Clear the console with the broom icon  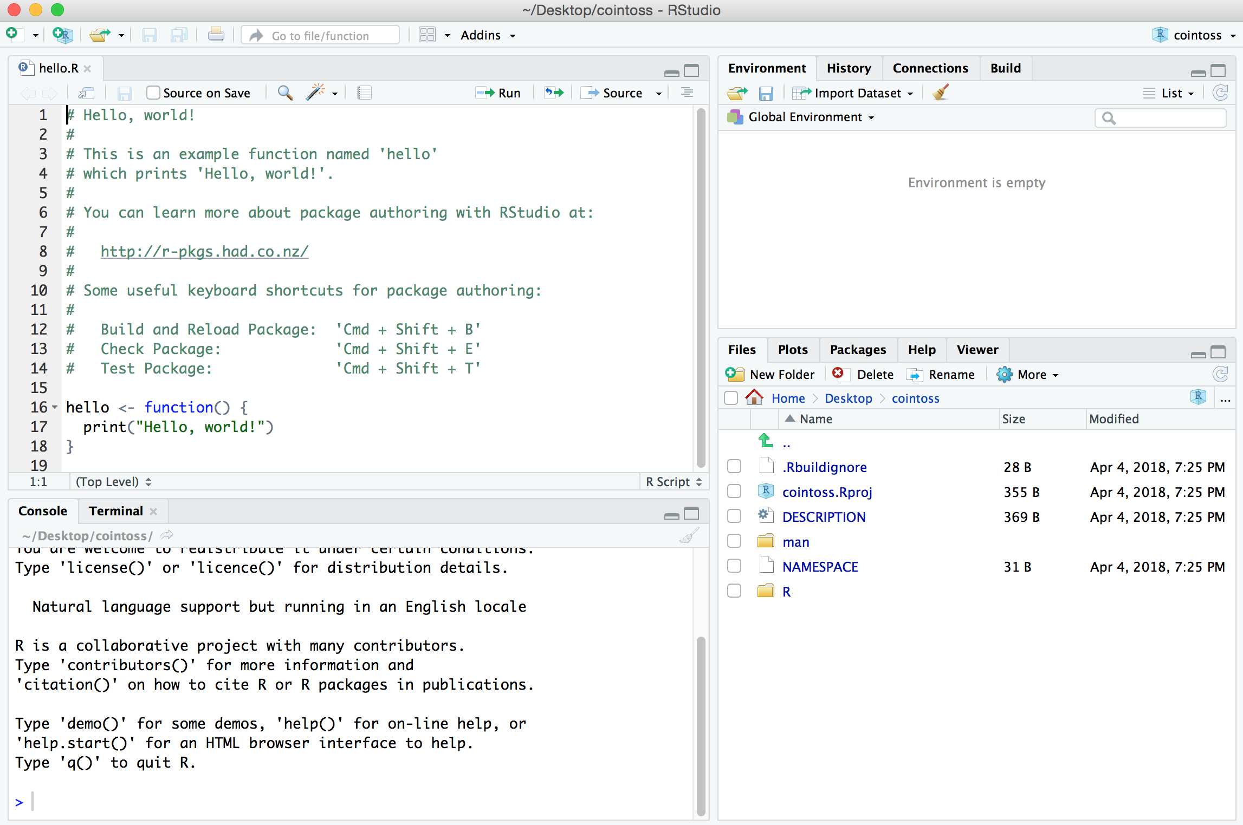click(x=689, y=535)
